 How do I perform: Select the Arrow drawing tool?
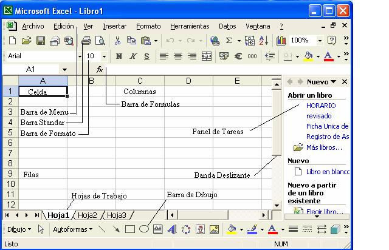click(116, 229)
